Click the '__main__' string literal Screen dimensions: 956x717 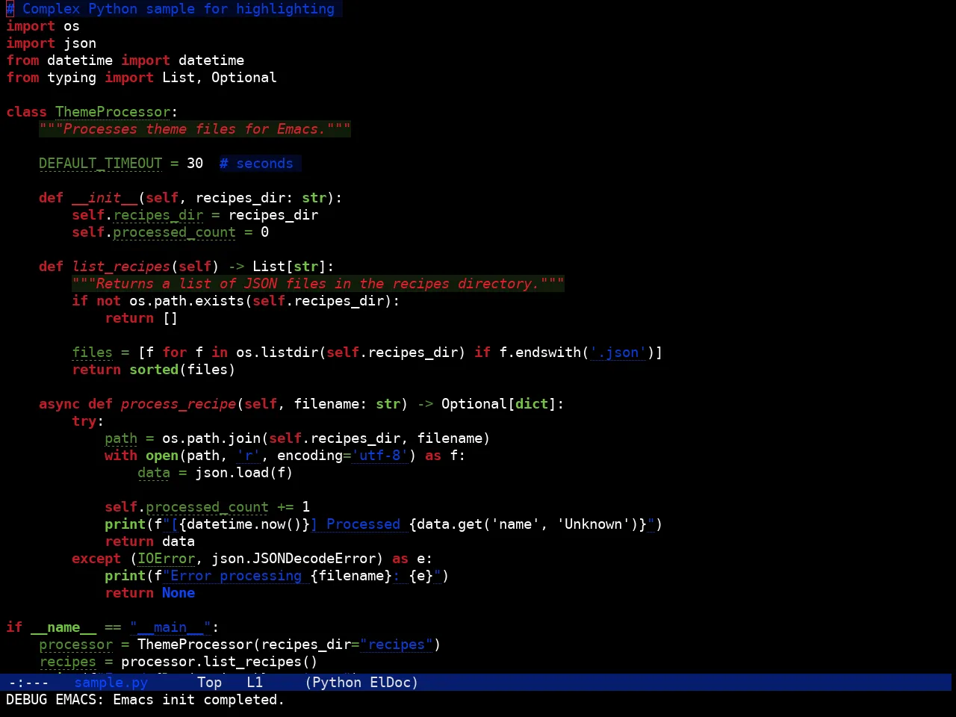click(x=170, y=627)
